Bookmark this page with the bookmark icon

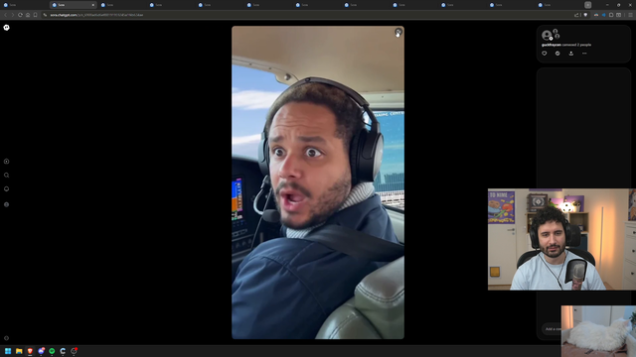36,15
